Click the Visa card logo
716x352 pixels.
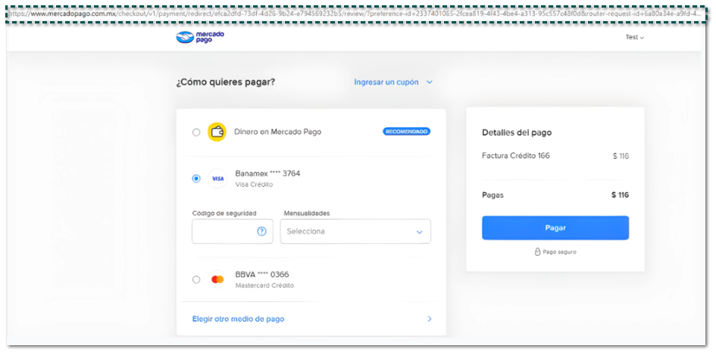(x=217, y=179)
